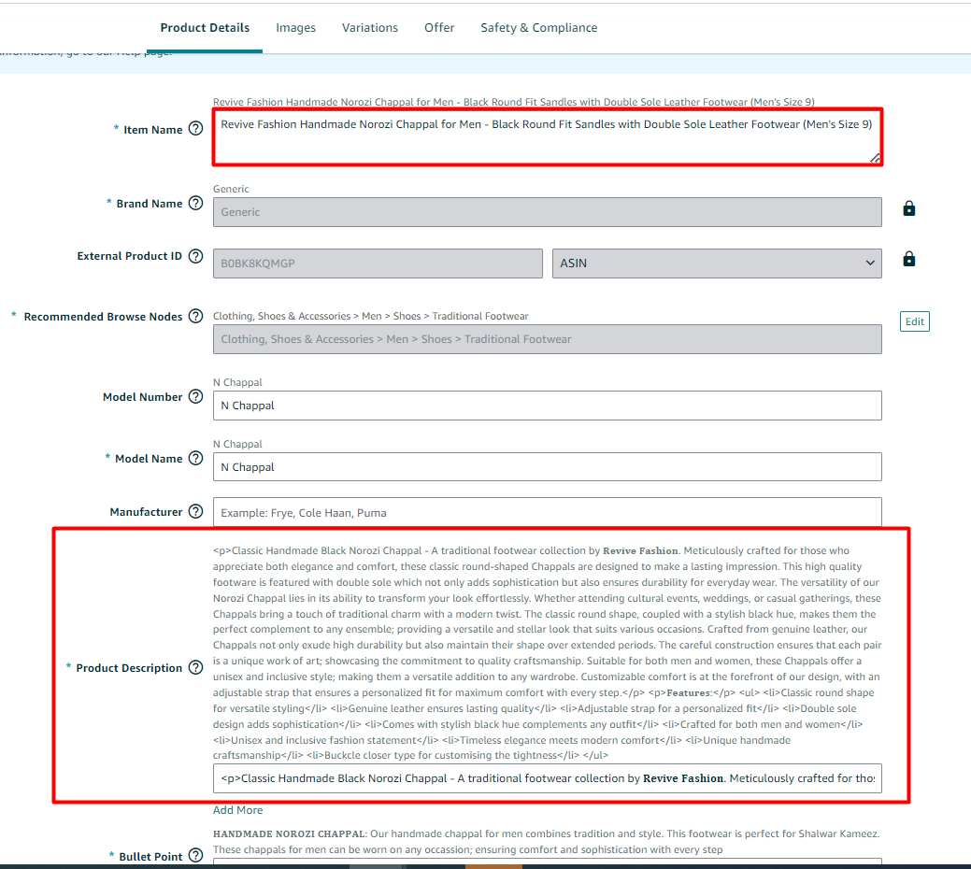
Task: Open help for Product Description field
Action: coord(195,667)
